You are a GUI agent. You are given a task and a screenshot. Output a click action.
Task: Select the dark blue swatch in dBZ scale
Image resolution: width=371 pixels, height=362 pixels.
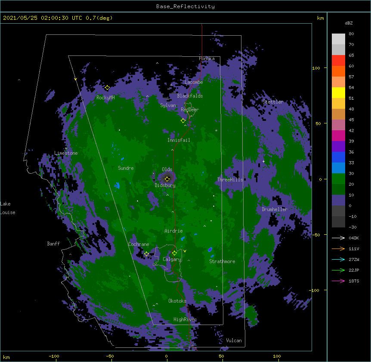pos(338,157)
